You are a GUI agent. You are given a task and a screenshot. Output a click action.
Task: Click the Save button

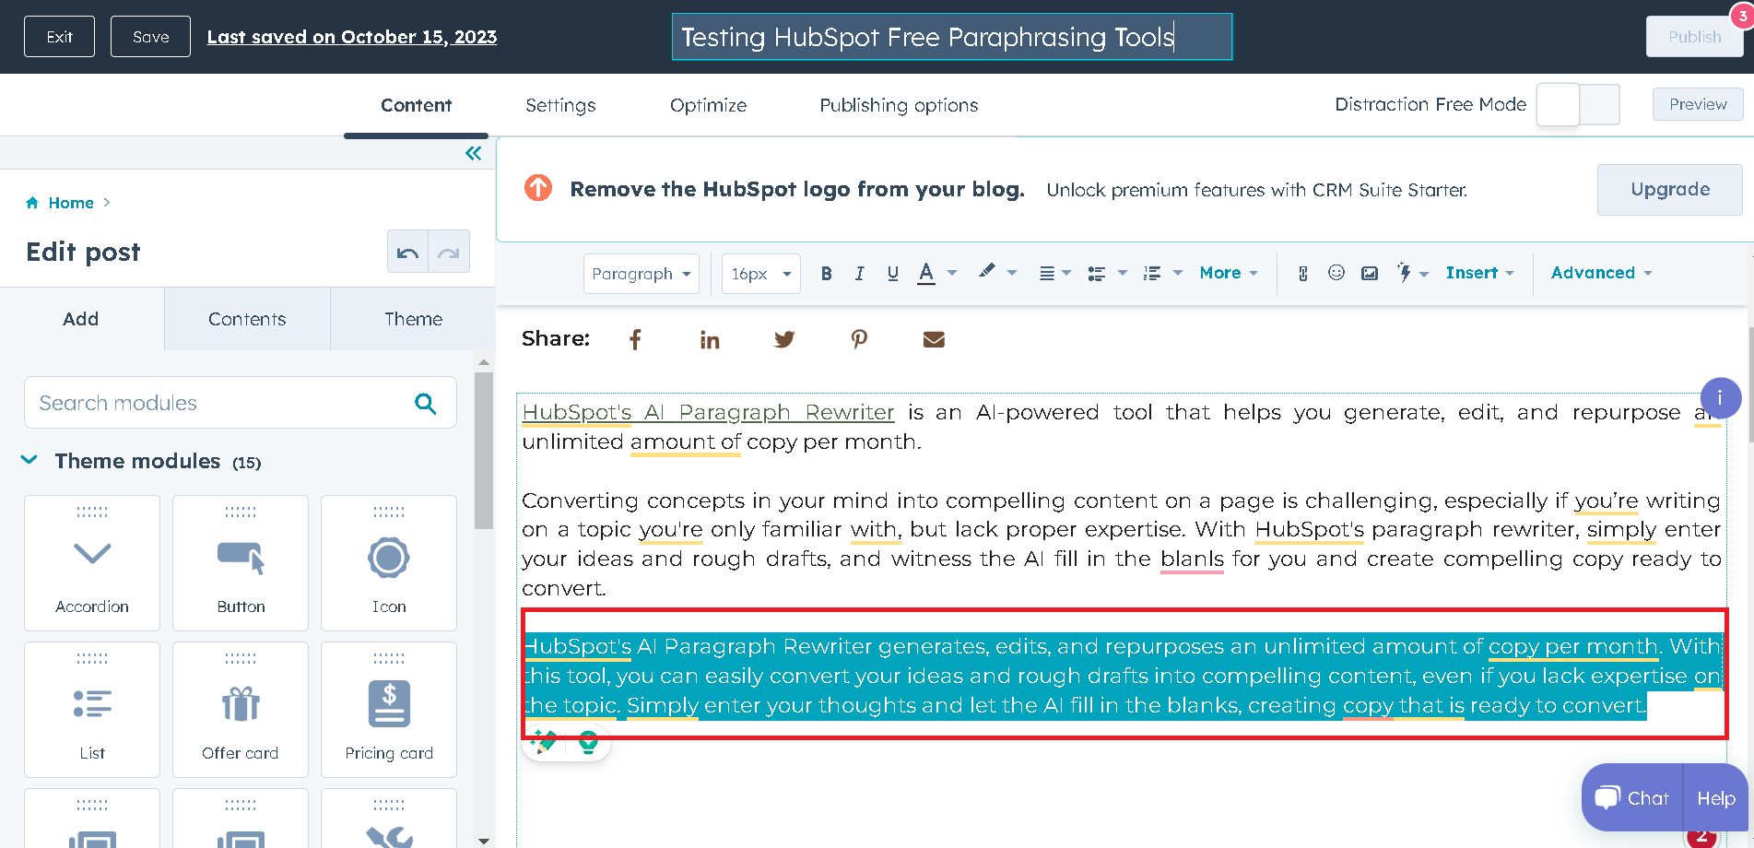tap(150, 37)
